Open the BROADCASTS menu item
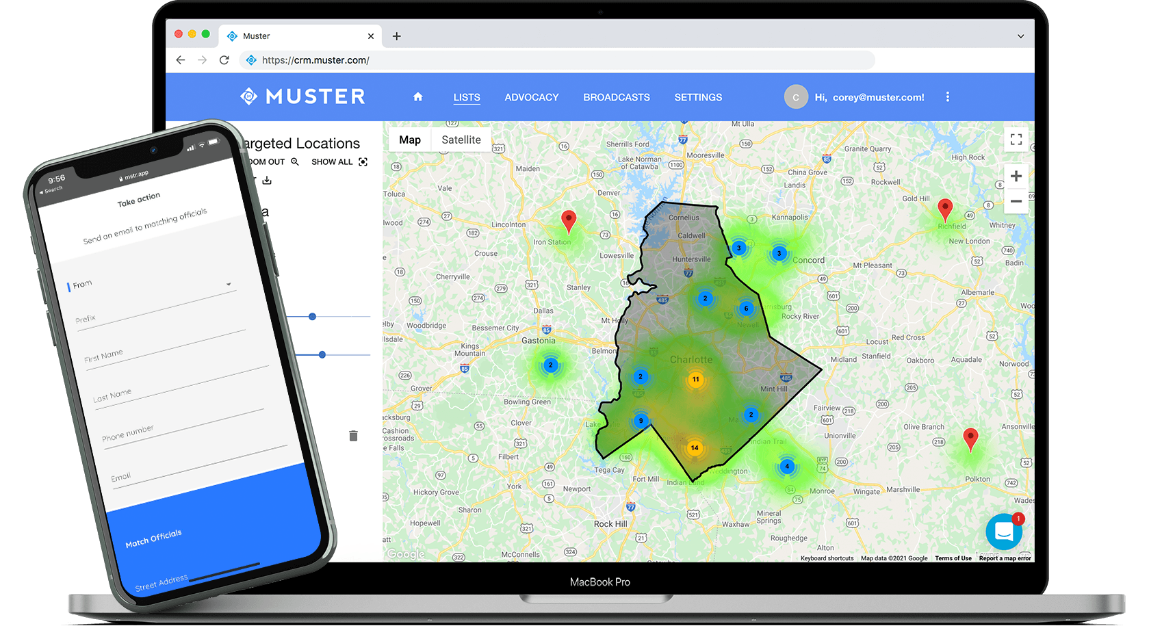This screenshot has width=1149, height=639. point(617,97)
